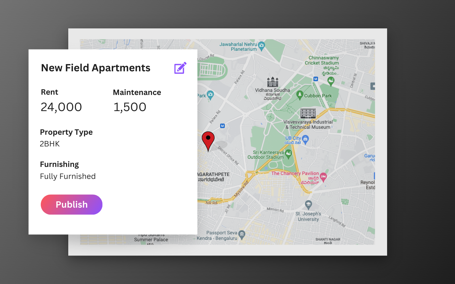This screenshot has height=284, width=455.
Task: Click the maintenance value 1,500
Action: click(x=130, y=107)
